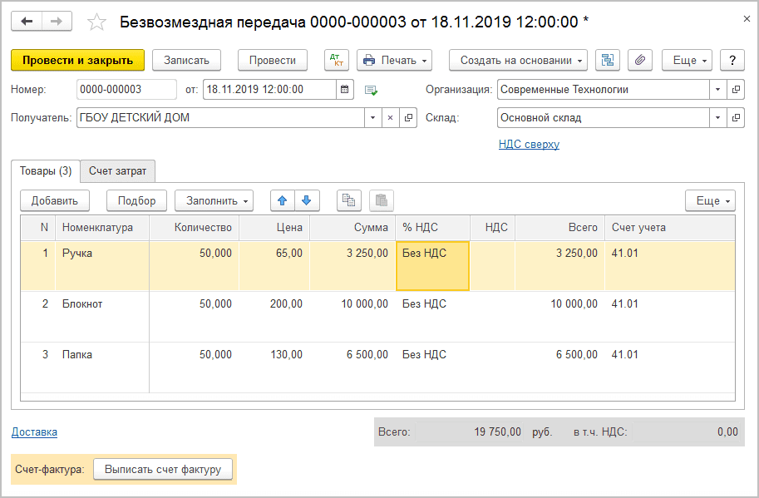The image size is (759, 498).
Task: Open the НДС сверху link
Action: [x=529, y=144]
